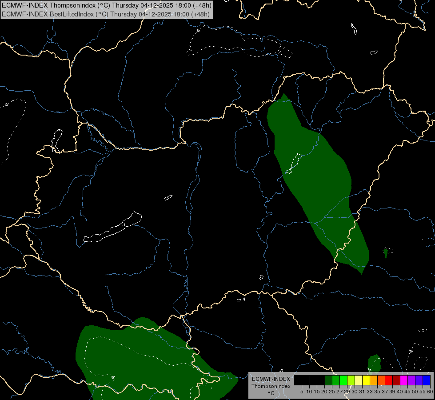Click the medium green 25–27 legend swatch
Viewport: 435px width, 400px height.
click(x=336, y=380)
